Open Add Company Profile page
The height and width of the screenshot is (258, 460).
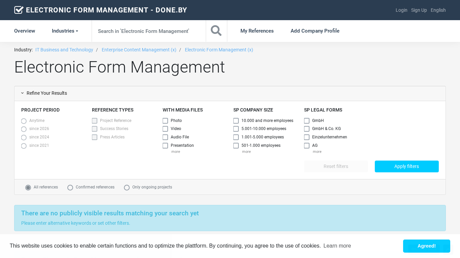(315, 31)
